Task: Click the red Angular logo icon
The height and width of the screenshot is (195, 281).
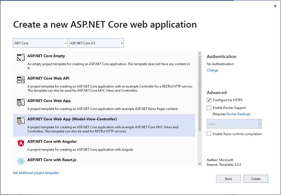Action: 21,143
